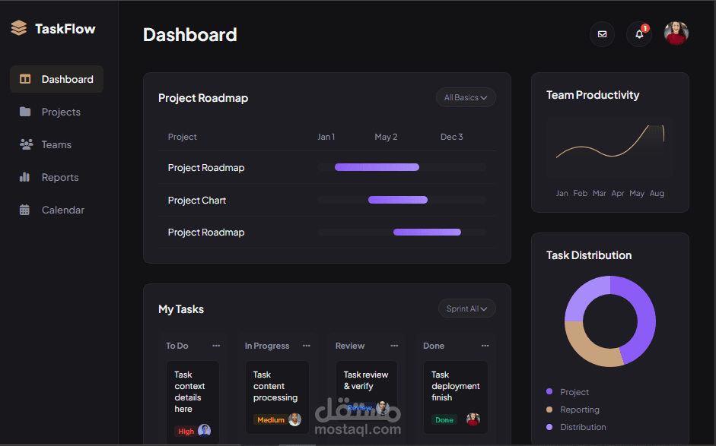The width and height of the screenshot is (716, 446).
Task: Click the TaskFlow stacked-layers logo icon
Action: click(19, 28)
